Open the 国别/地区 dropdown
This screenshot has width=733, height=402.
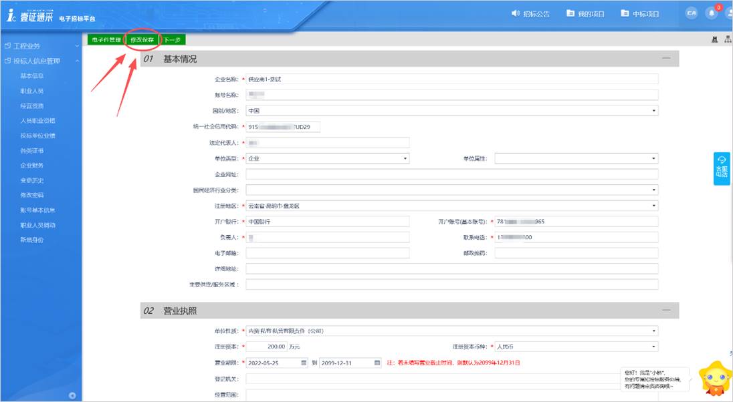coord(452,111)
